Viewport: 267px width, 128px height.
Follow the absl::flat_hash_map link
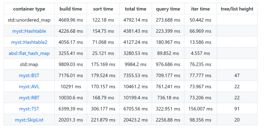tap(29, 53)
